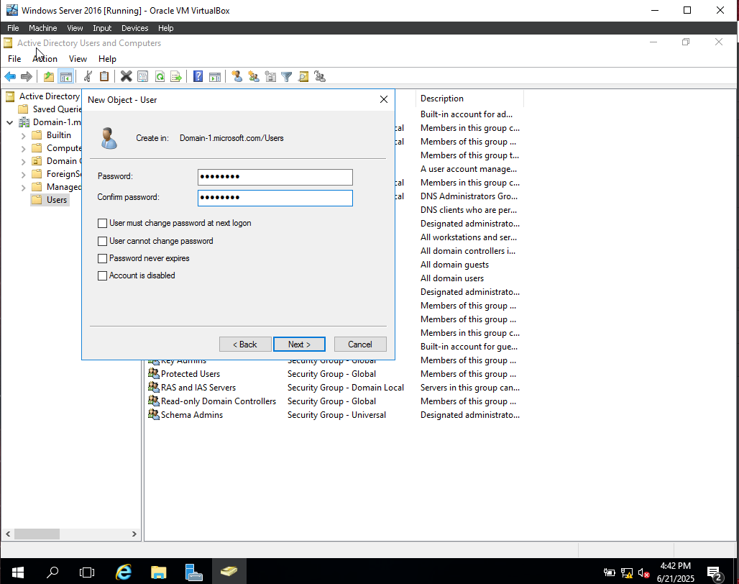Click the Delete X toolbar icon

pos(126,76)
